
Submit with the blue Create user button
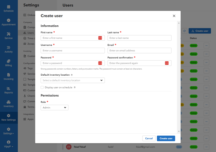click(166, 138)
